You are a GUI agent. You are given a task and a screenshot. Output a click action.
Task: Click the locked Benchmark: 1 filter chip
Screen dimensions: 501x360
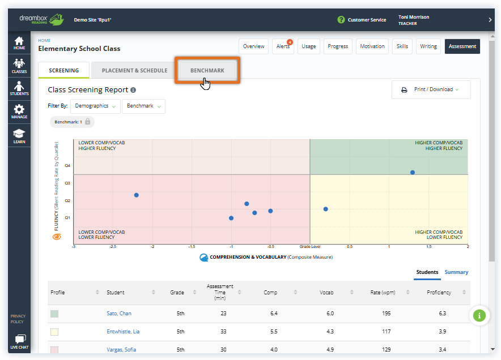(x=71, y=122)
